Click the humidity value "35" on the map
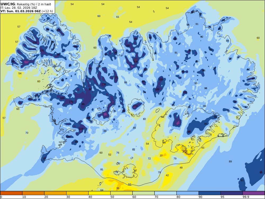 tap(118, 188)
